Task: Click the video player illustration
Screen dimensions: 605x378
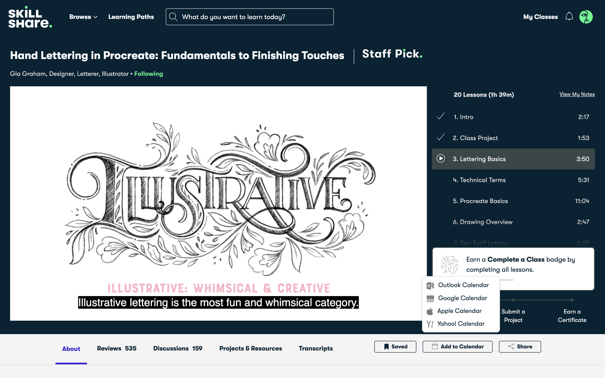Action: 218,203
